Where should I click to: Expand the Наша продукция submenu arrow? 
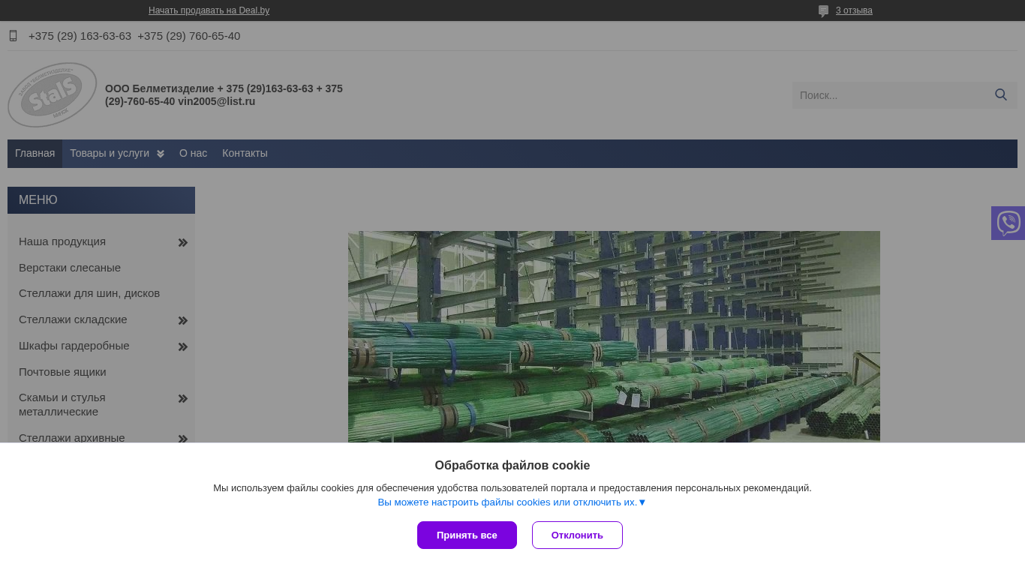tap(183, 242)
